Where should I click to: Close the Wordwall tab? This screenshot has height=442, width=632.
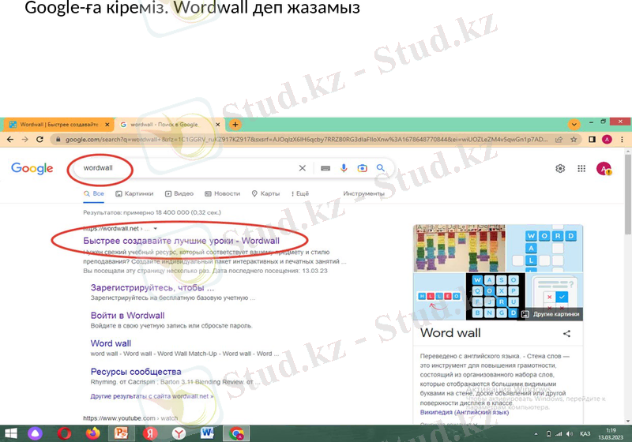107,125
